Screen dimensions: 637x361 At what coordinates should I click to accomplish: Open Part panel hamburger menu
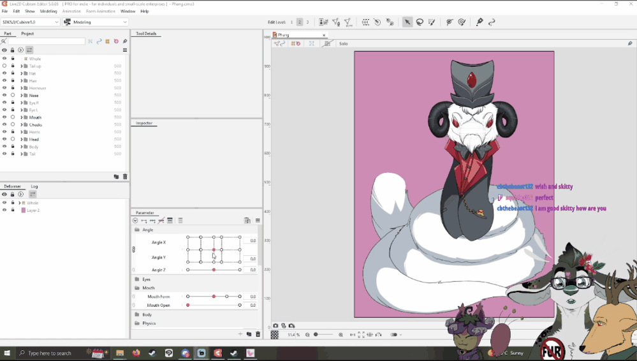point(125,50)
